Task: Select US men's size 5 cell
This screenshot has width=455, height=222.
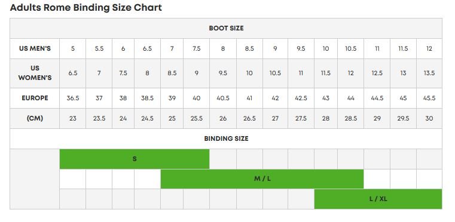Action: (x=72, y=49)
